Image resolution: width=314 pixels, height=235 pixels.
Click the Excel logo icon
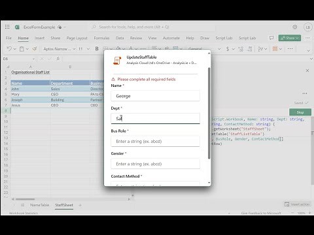tap(17, 27)
